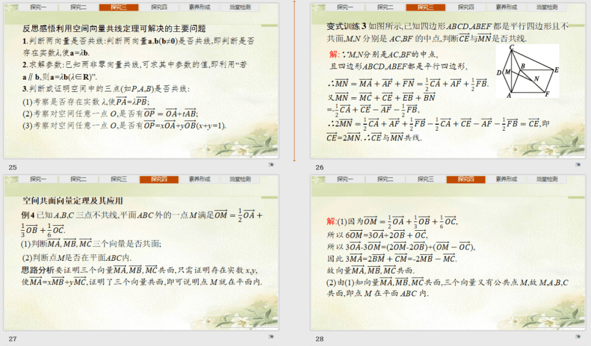Select the slide 25 thumbnail
The height and width of the screenshot is (346, 591).
pos(141,81)
